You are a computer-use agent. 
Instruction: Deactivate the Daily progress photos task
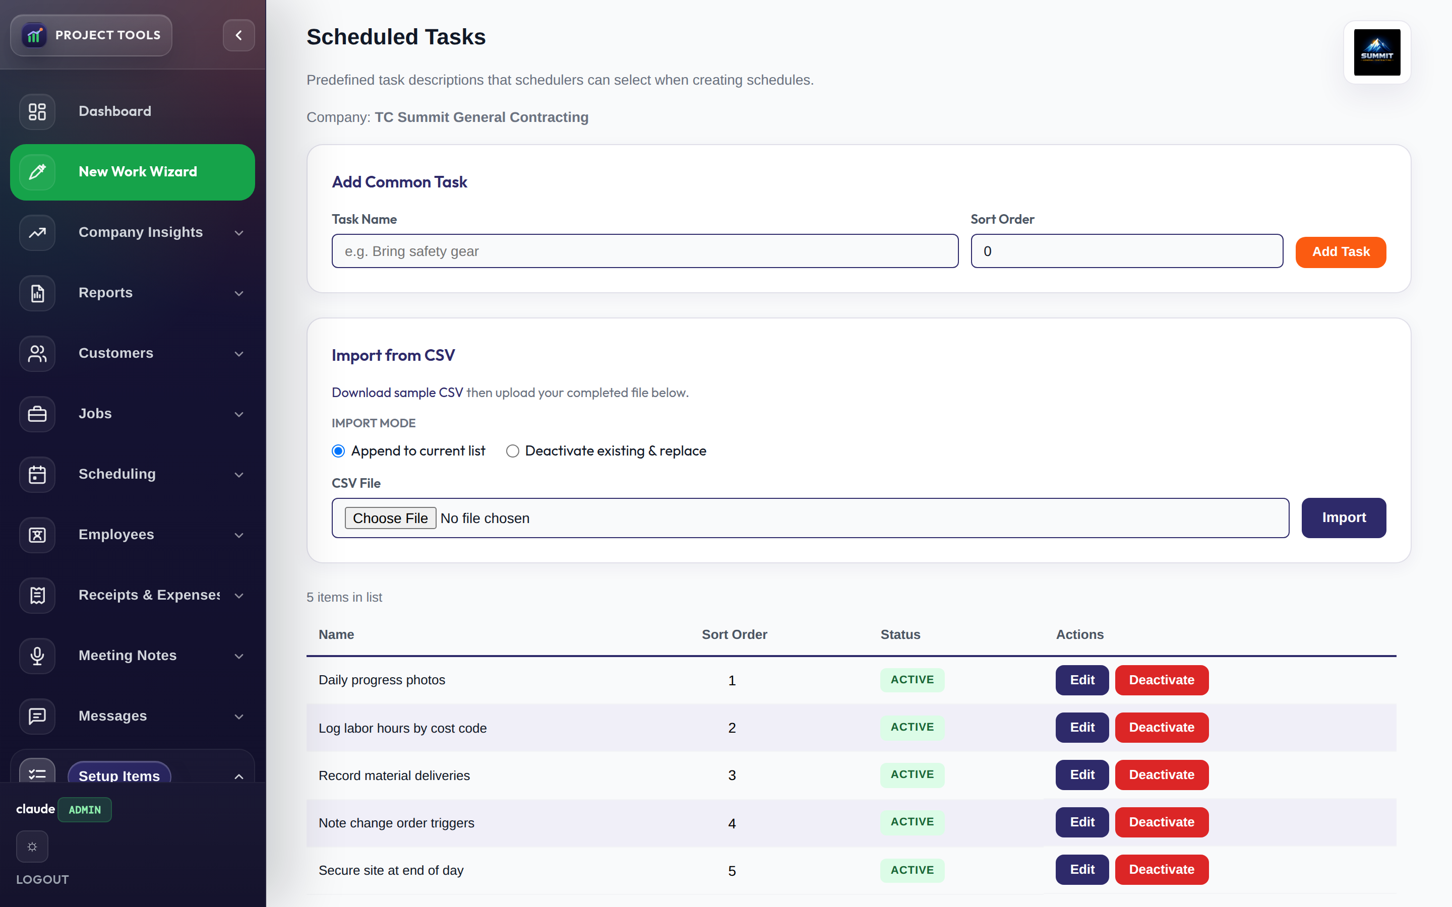click(x=1162, y=680)
